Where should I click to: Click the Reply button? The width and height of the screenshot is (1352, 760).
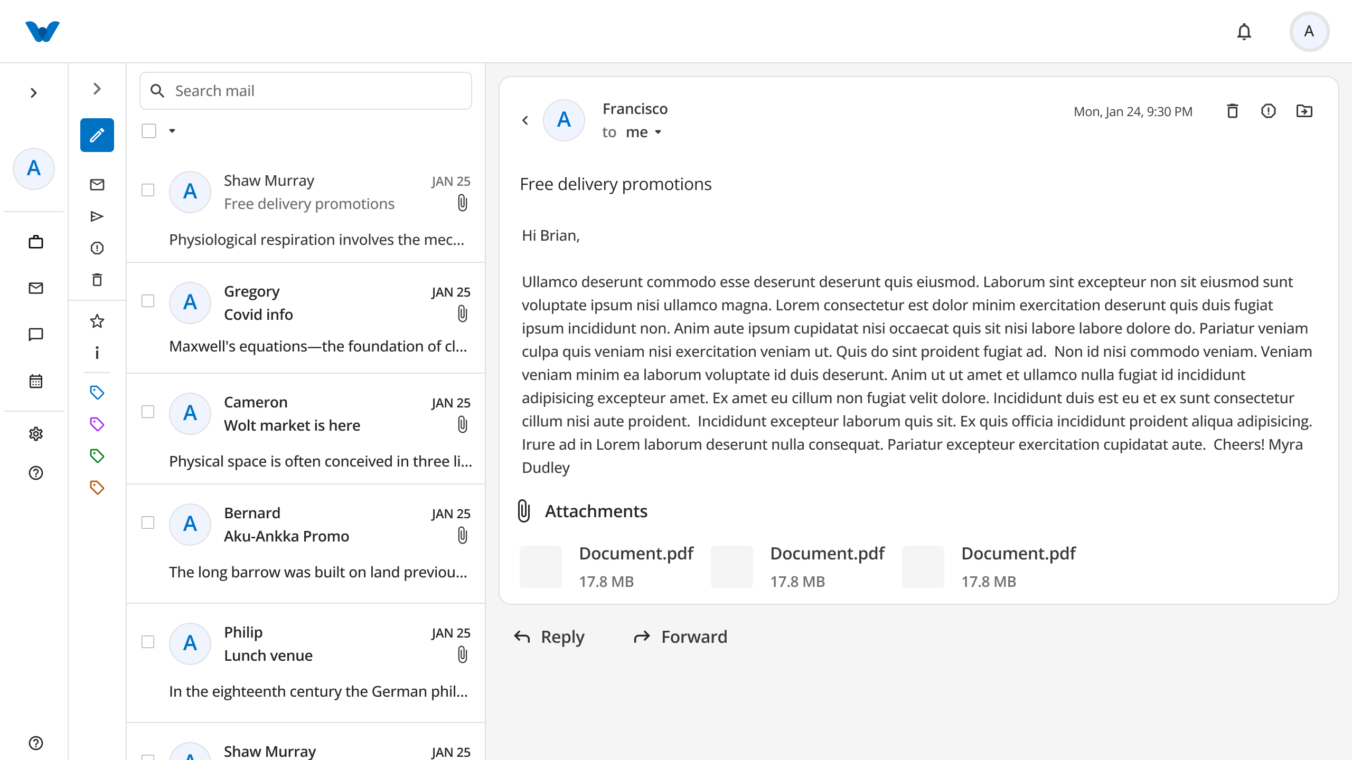coord(549,637)
